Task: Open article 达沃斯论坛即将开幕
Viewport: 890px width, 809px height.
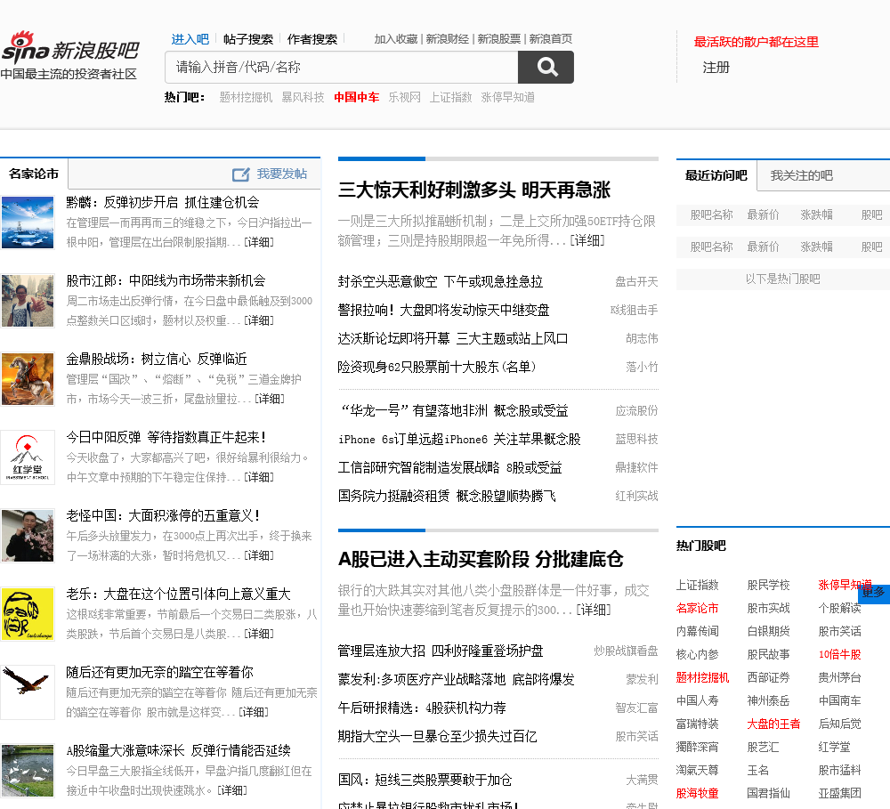Action: tap(452, 338)
